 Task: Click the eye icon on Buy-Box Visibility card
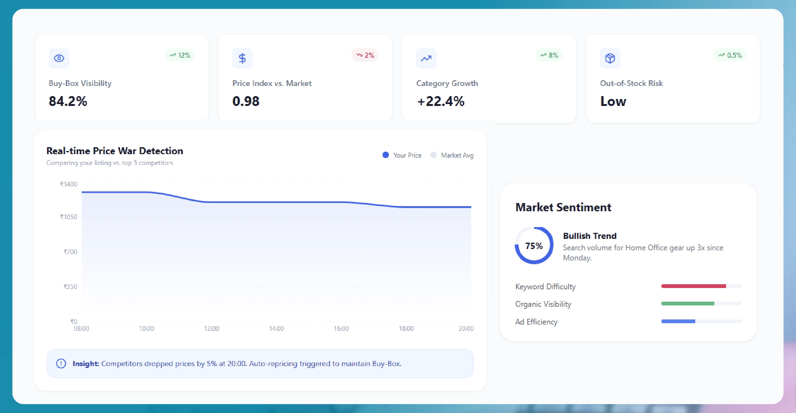(x=58, y=58)
